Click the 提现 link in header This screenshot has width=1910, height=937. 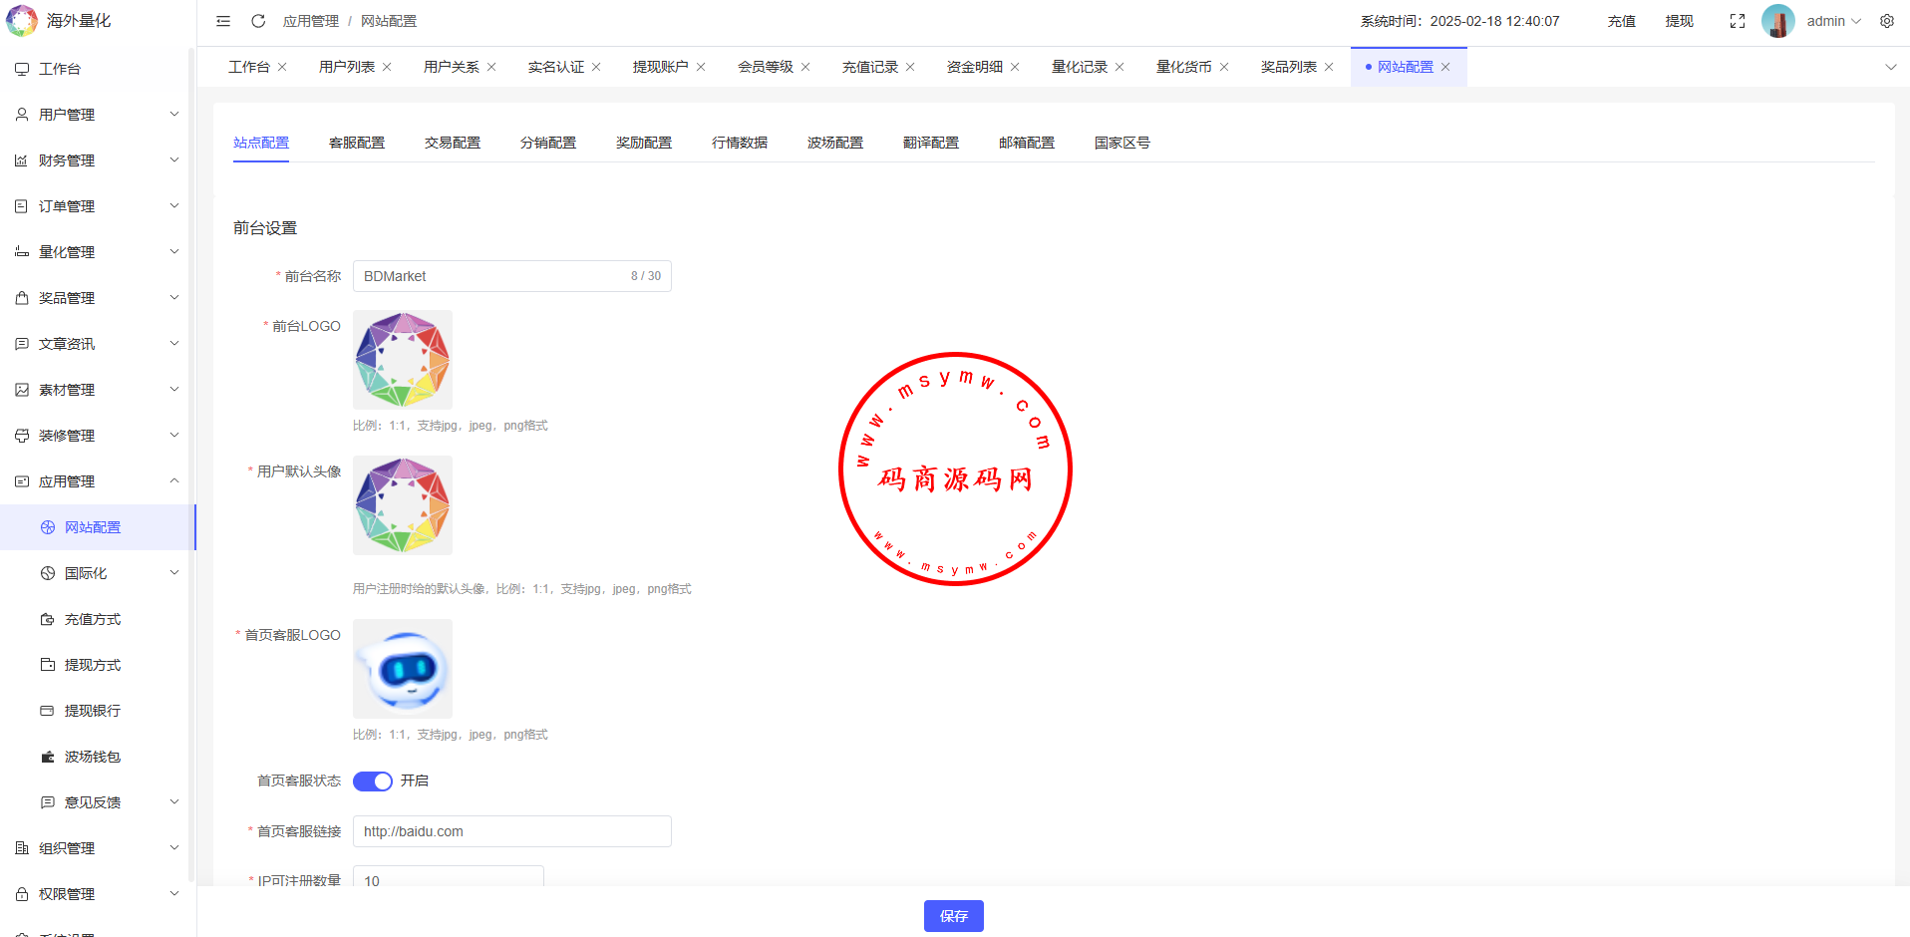pos(1680,21)
